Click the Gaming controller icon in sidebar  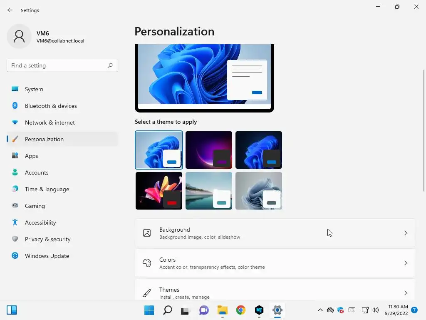(x=15, y=205)
